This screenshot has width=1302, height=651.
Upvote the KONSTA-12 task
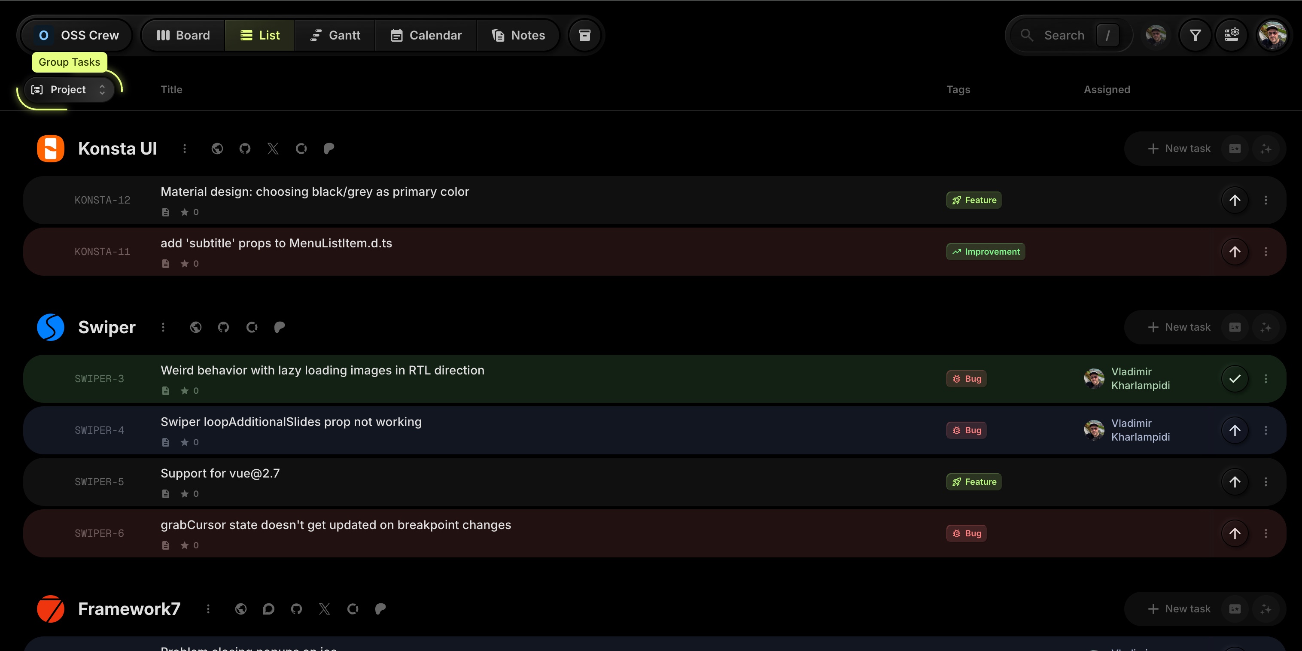pyautogui.click(x=1235, y=200)
